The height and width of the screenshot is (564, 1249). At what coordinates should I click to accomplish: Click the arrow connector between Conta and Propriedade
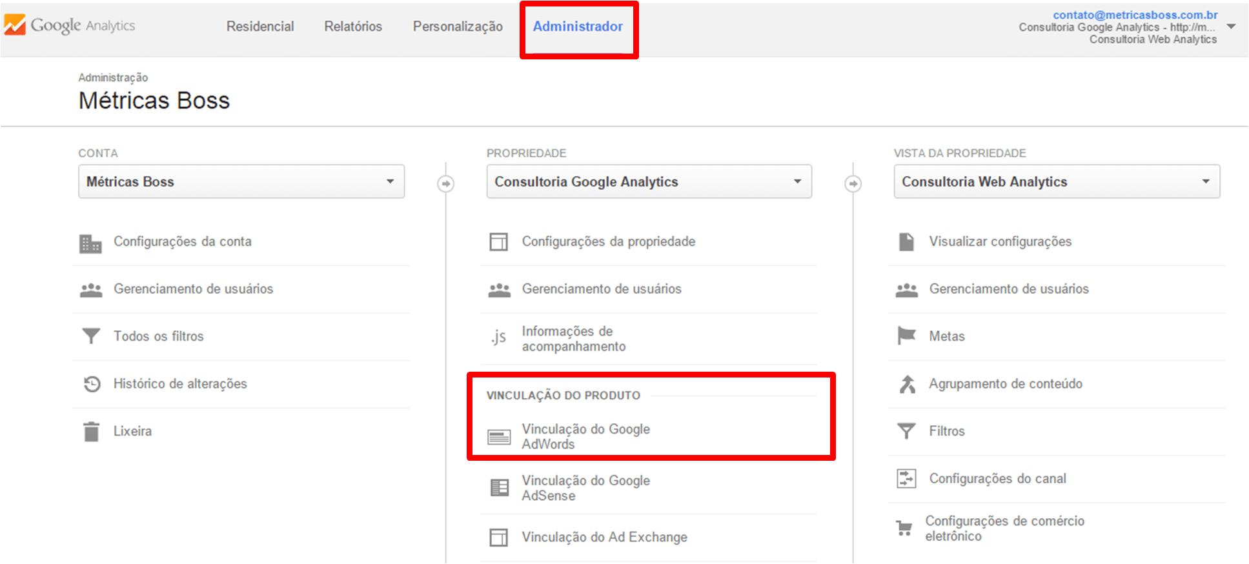click(x=445, y=184)
